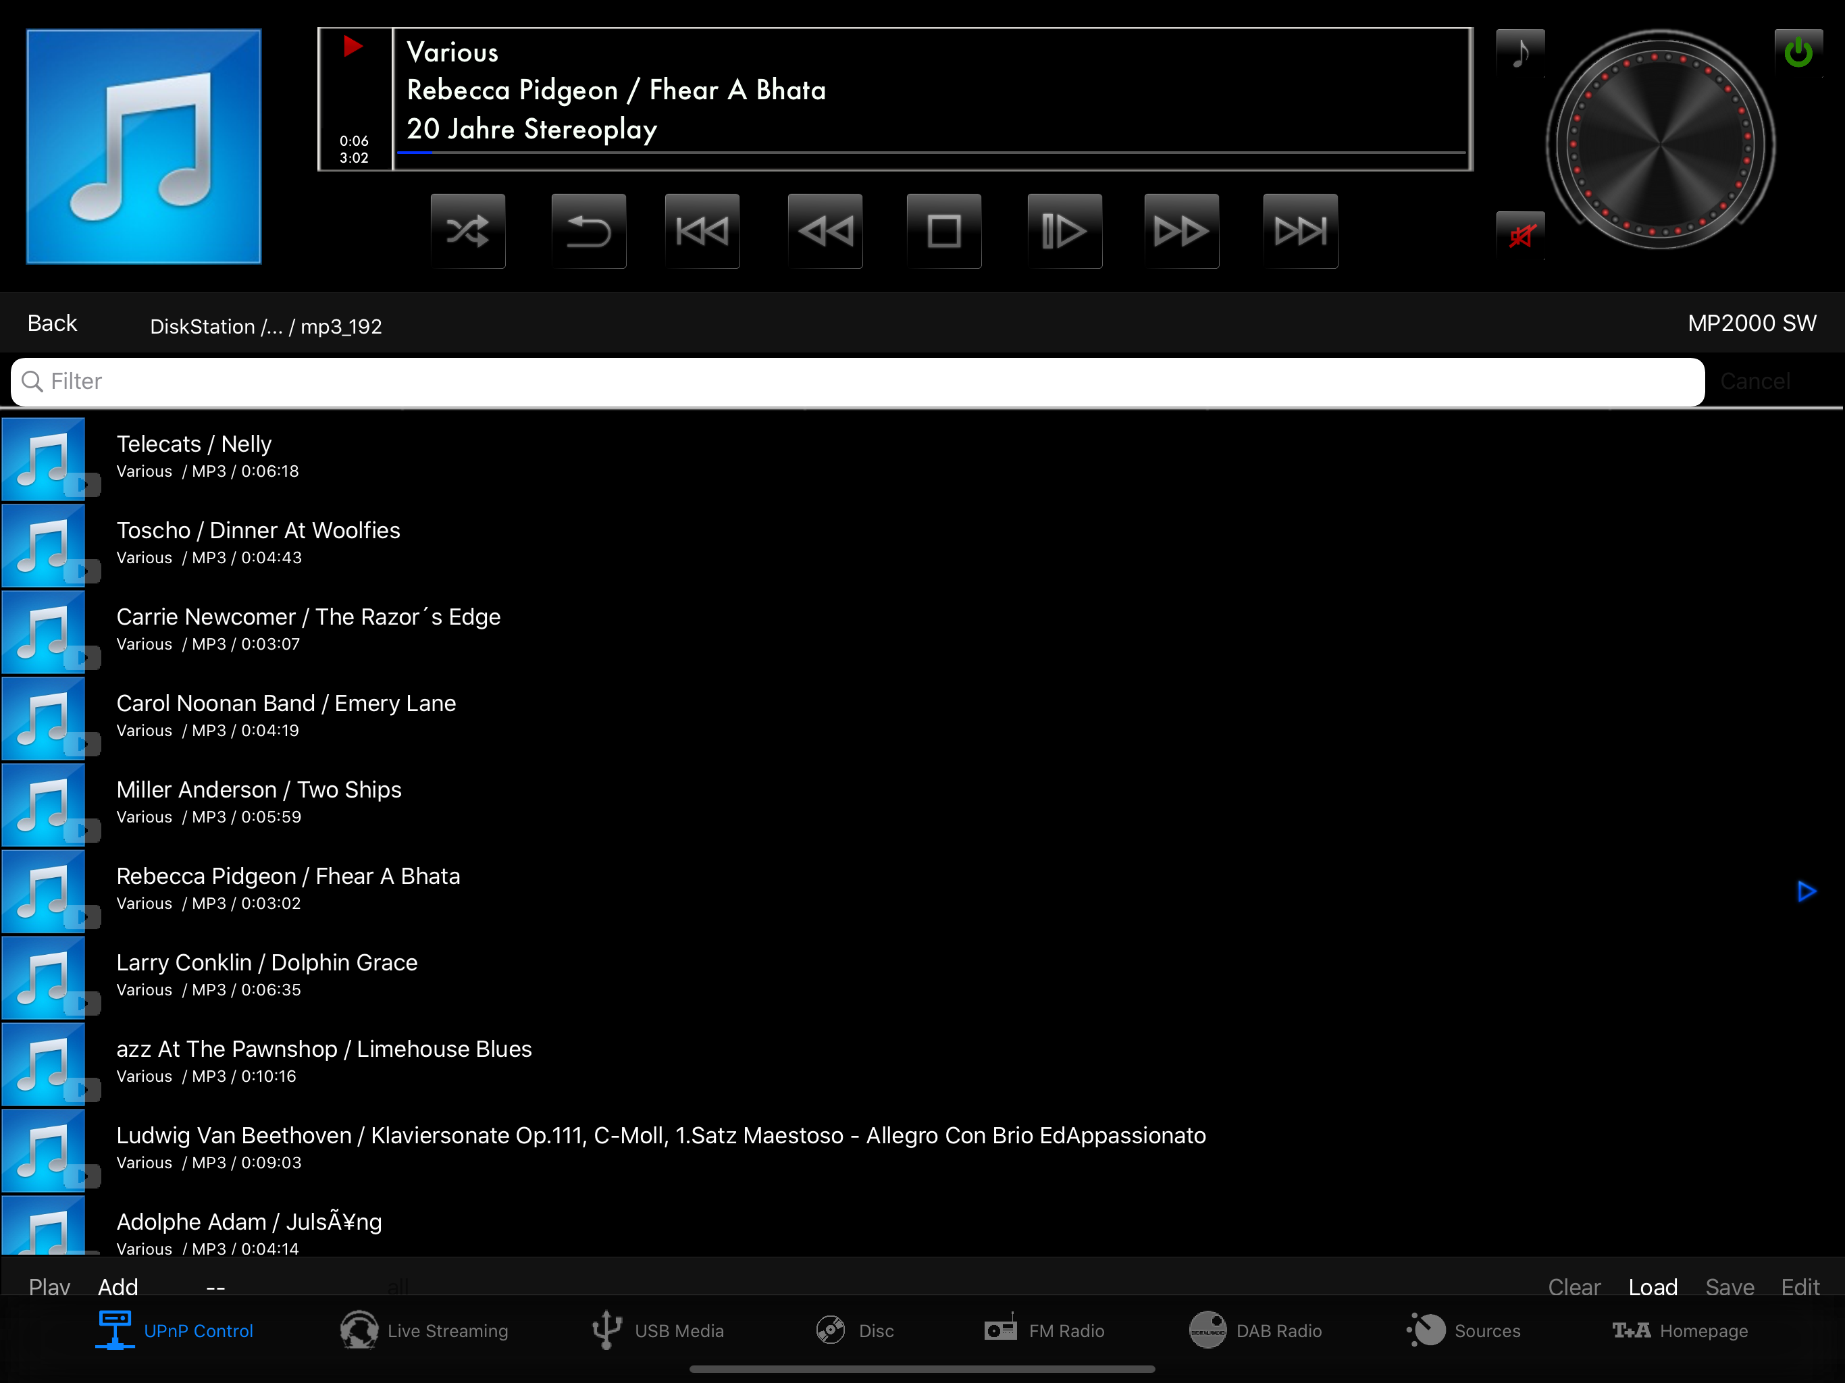Play Telecats / Nelly track

click(x=922, y=458)
